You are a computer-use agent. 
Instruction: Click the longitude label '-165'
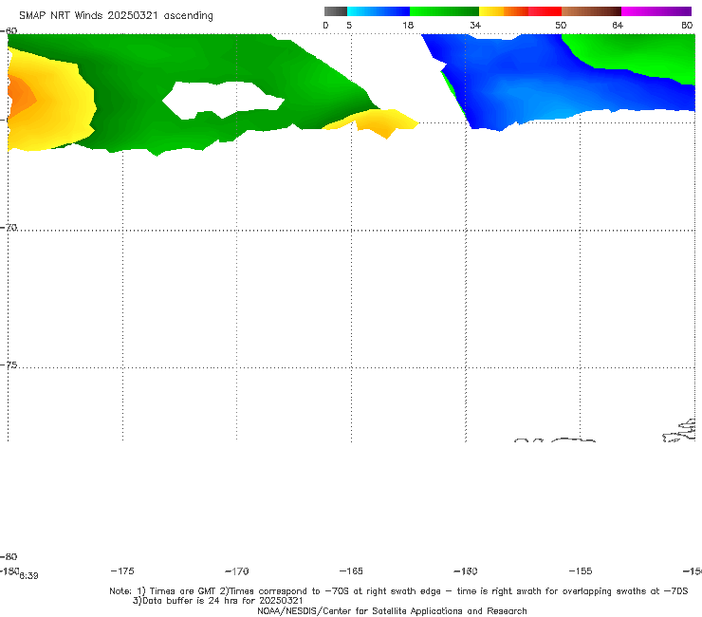click(351, 570)
